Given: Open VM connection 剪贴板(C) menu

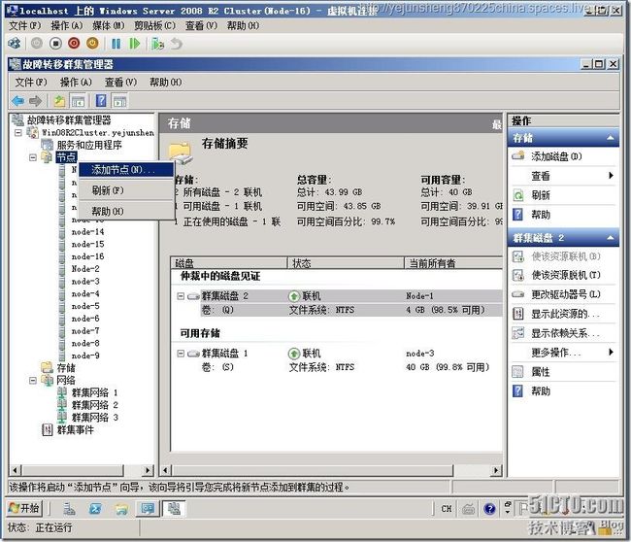Looking at the screenshot, I should pos(155,26).
